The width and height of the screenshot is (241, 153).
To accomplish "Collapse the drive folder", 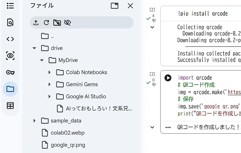I will [34, 48].
